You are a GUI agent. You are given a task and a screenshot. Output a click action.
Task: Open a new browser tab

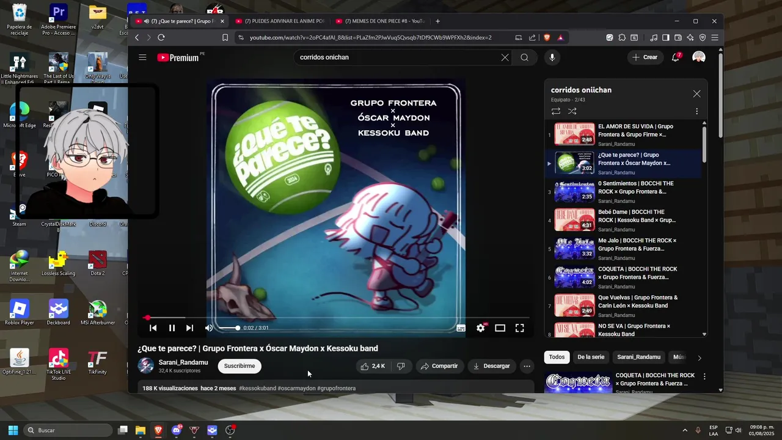pos(437,21)
